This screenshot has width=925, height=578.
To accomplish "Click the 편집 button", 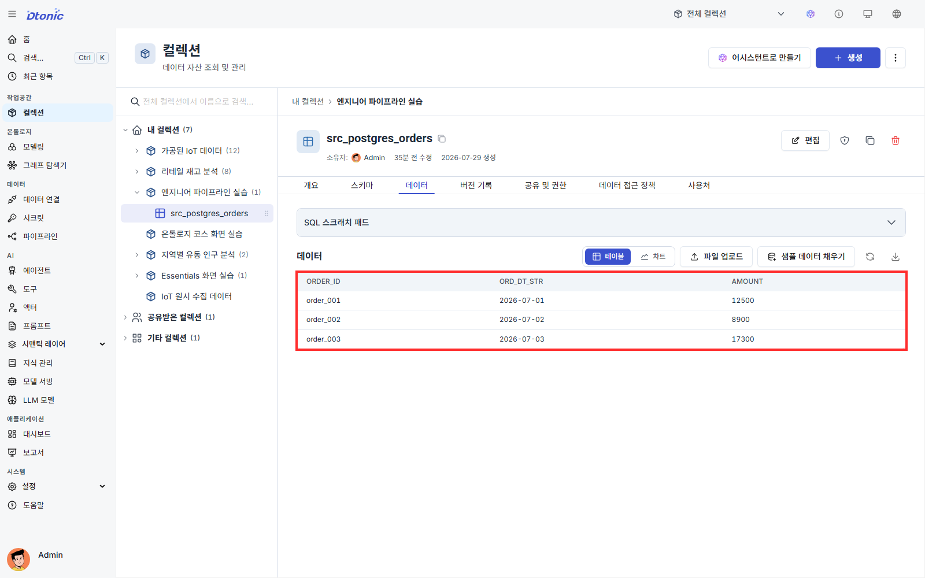I will click(x=805, y=140).
